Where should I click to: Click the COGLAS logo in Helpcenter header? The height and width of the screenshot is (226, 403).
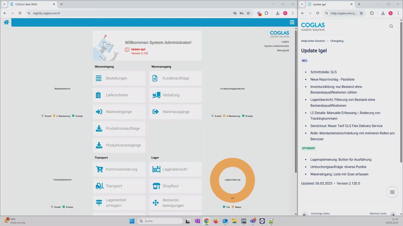(313, 27)
